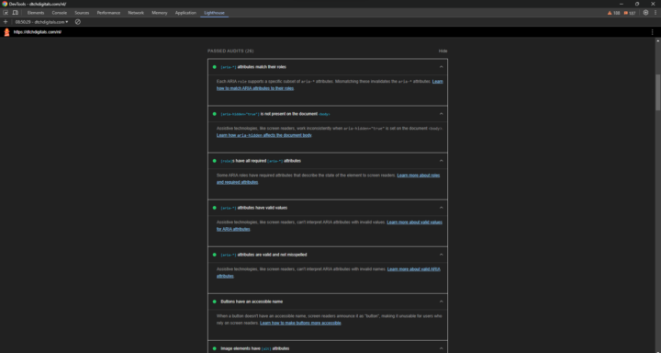Collapse aria-hidden not present on body audit

[441, 114]
